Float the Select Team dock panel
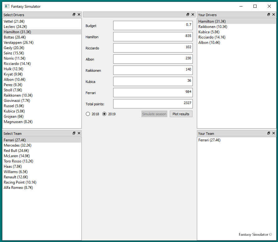This screenshot has height=242, width=278. 74,133
